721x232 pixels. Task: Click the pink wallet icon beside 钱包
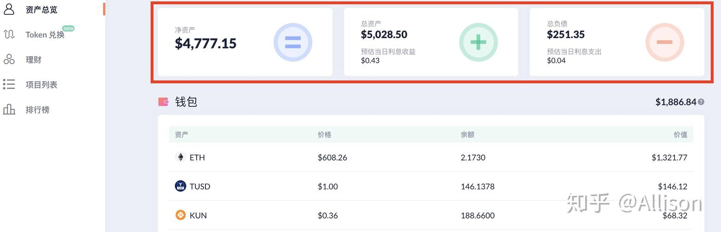163,102
